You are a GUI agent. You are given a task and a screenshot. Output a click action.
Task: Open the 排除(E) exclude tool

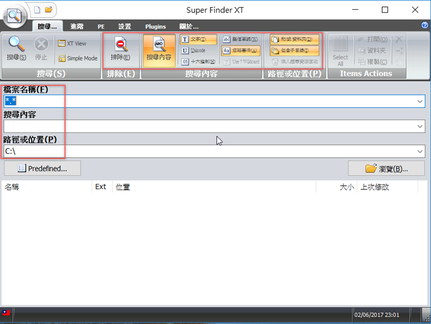point(120,48)
